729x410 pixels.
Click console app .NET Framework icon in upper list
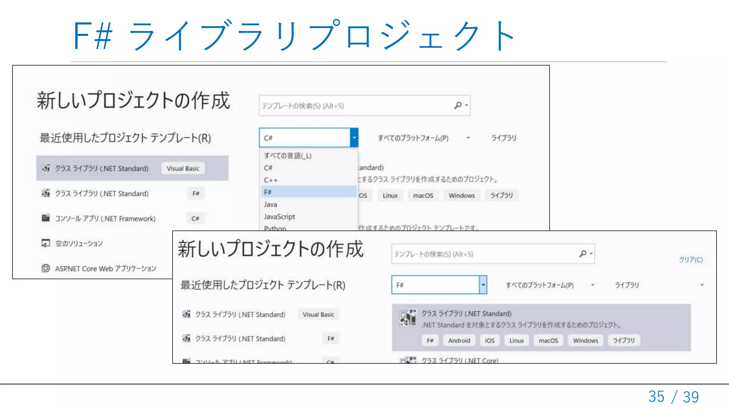coord(46,218)
